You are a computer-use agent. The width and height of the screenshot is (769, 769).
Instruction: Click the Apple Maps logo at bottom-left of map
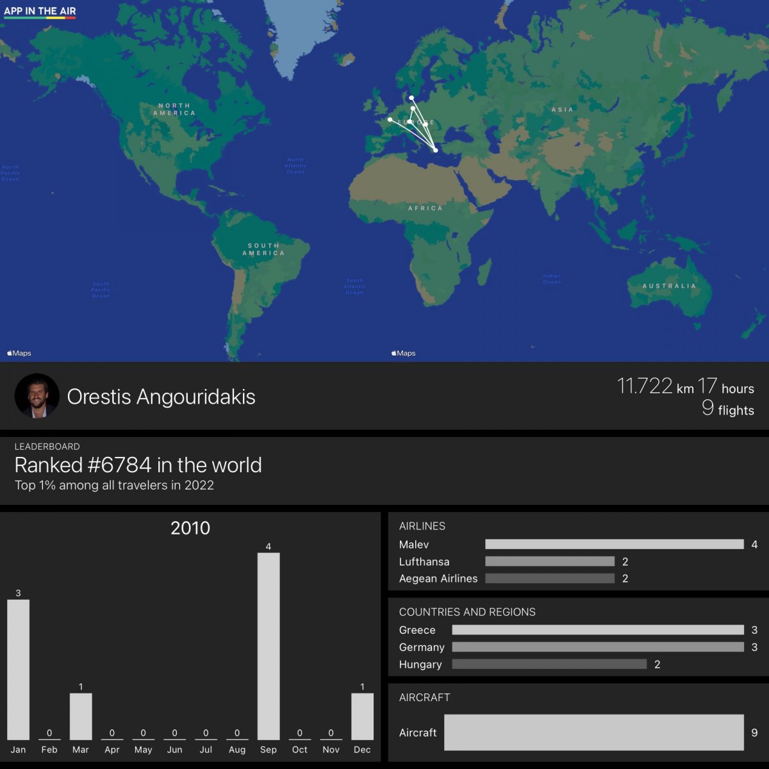point(19,353)
